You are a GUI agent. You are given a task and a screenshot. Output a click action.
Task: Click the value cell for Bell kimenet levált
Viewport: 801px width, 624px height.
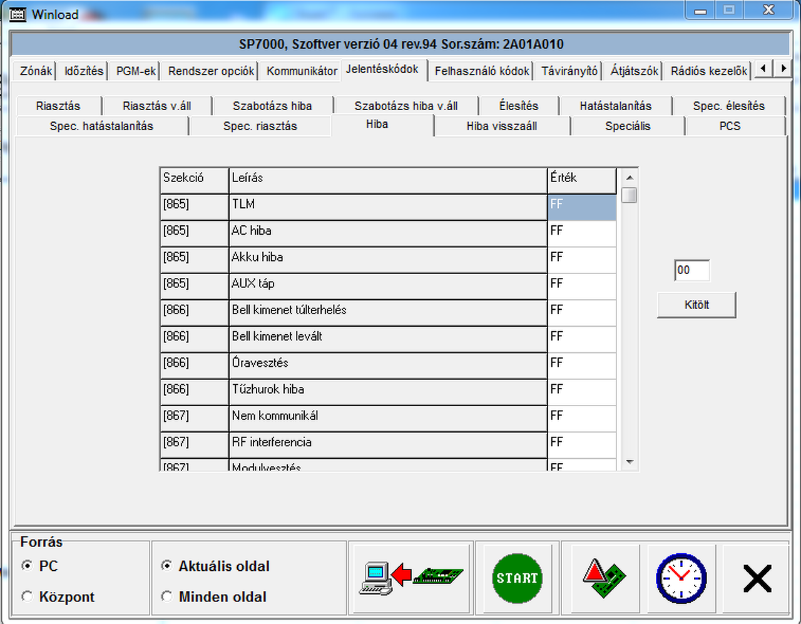pyautogui.click(x=582, y=339)
